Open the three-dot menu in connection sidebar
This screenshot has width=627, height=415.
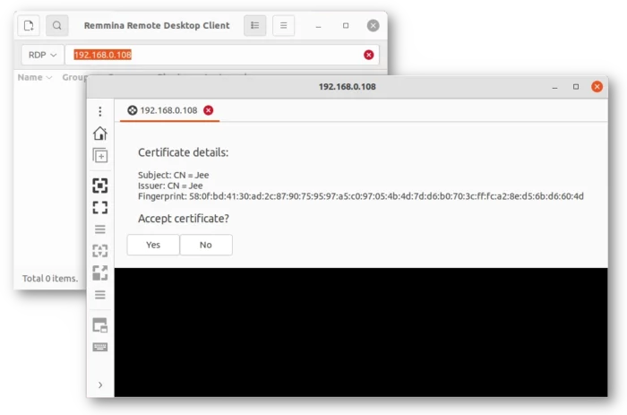(100, 111)
